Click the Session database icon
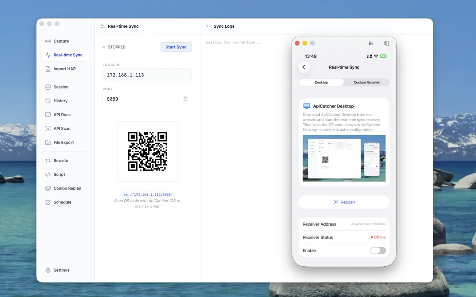 tap(48, 87)
